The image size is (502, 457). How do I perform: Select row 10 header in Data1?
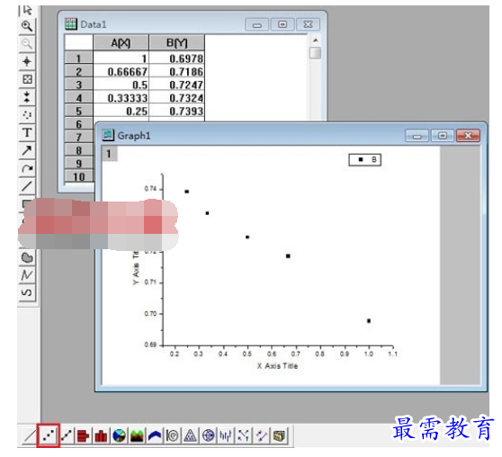79,176
